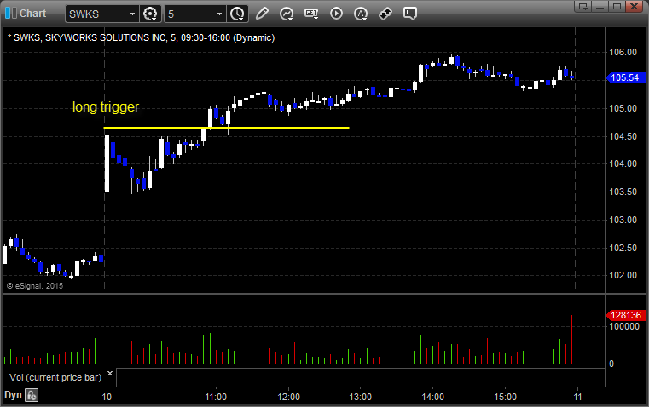Maximize the chart window
This screenshot has height=407, width=649.
click(617, 6)
